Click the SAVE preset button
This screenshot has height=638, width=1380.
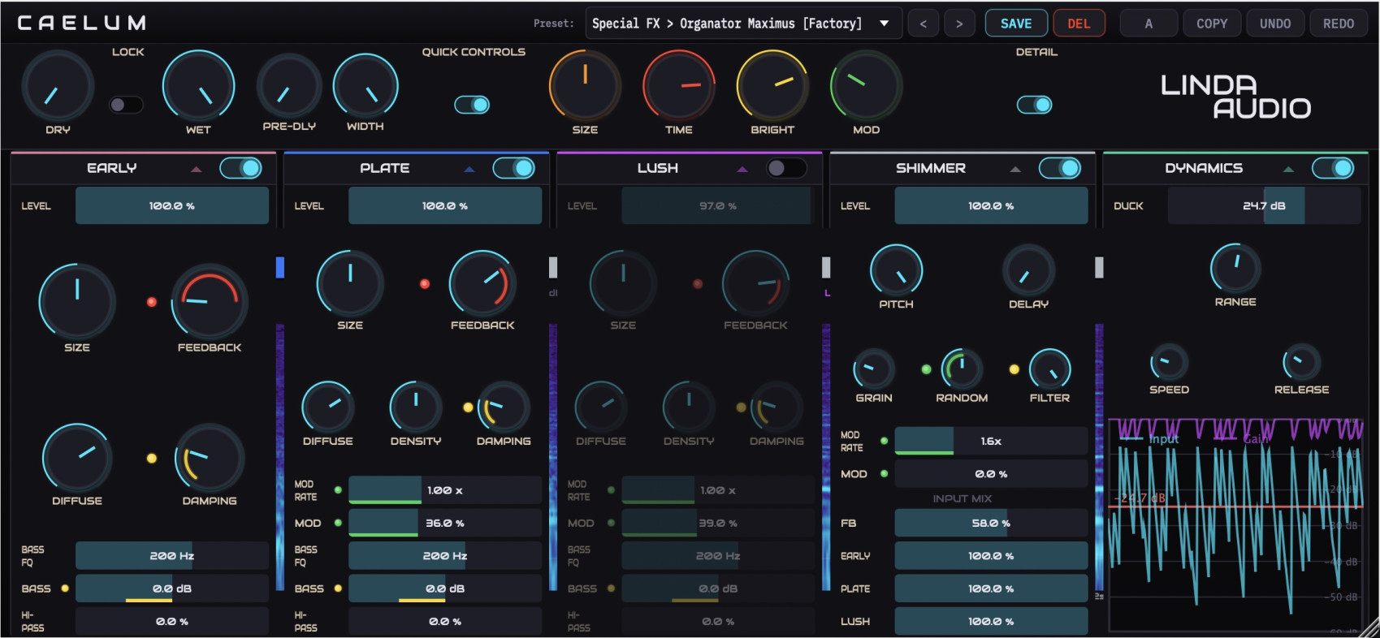click(1016, 24)
